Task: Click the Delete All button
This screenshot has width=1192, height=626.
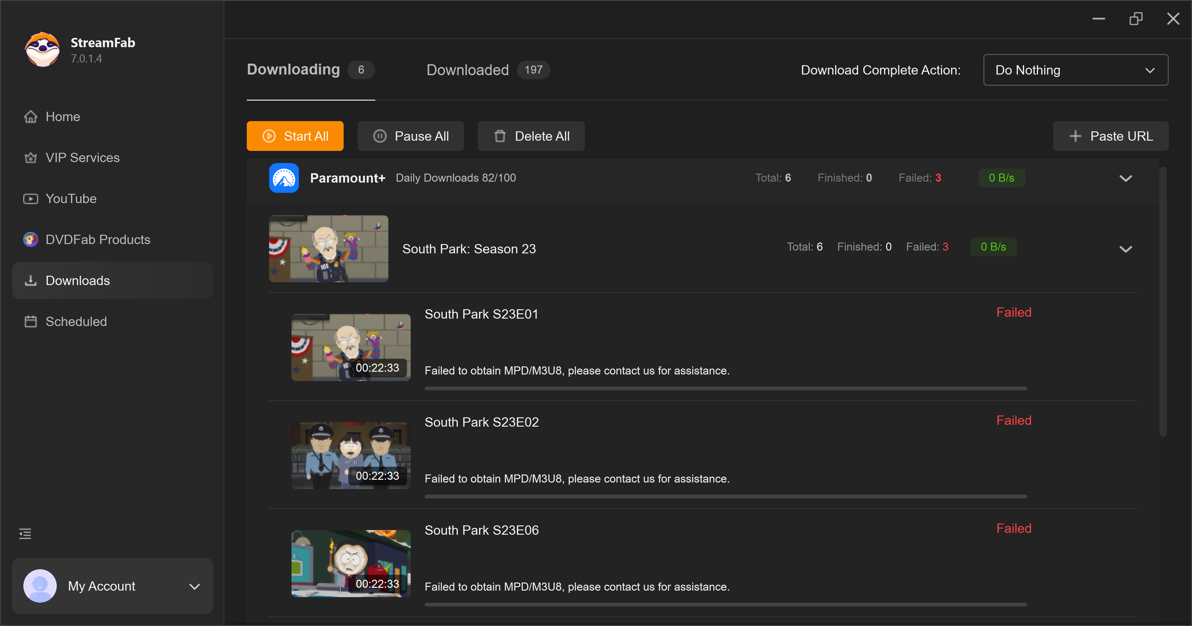Action: point(531,136)
